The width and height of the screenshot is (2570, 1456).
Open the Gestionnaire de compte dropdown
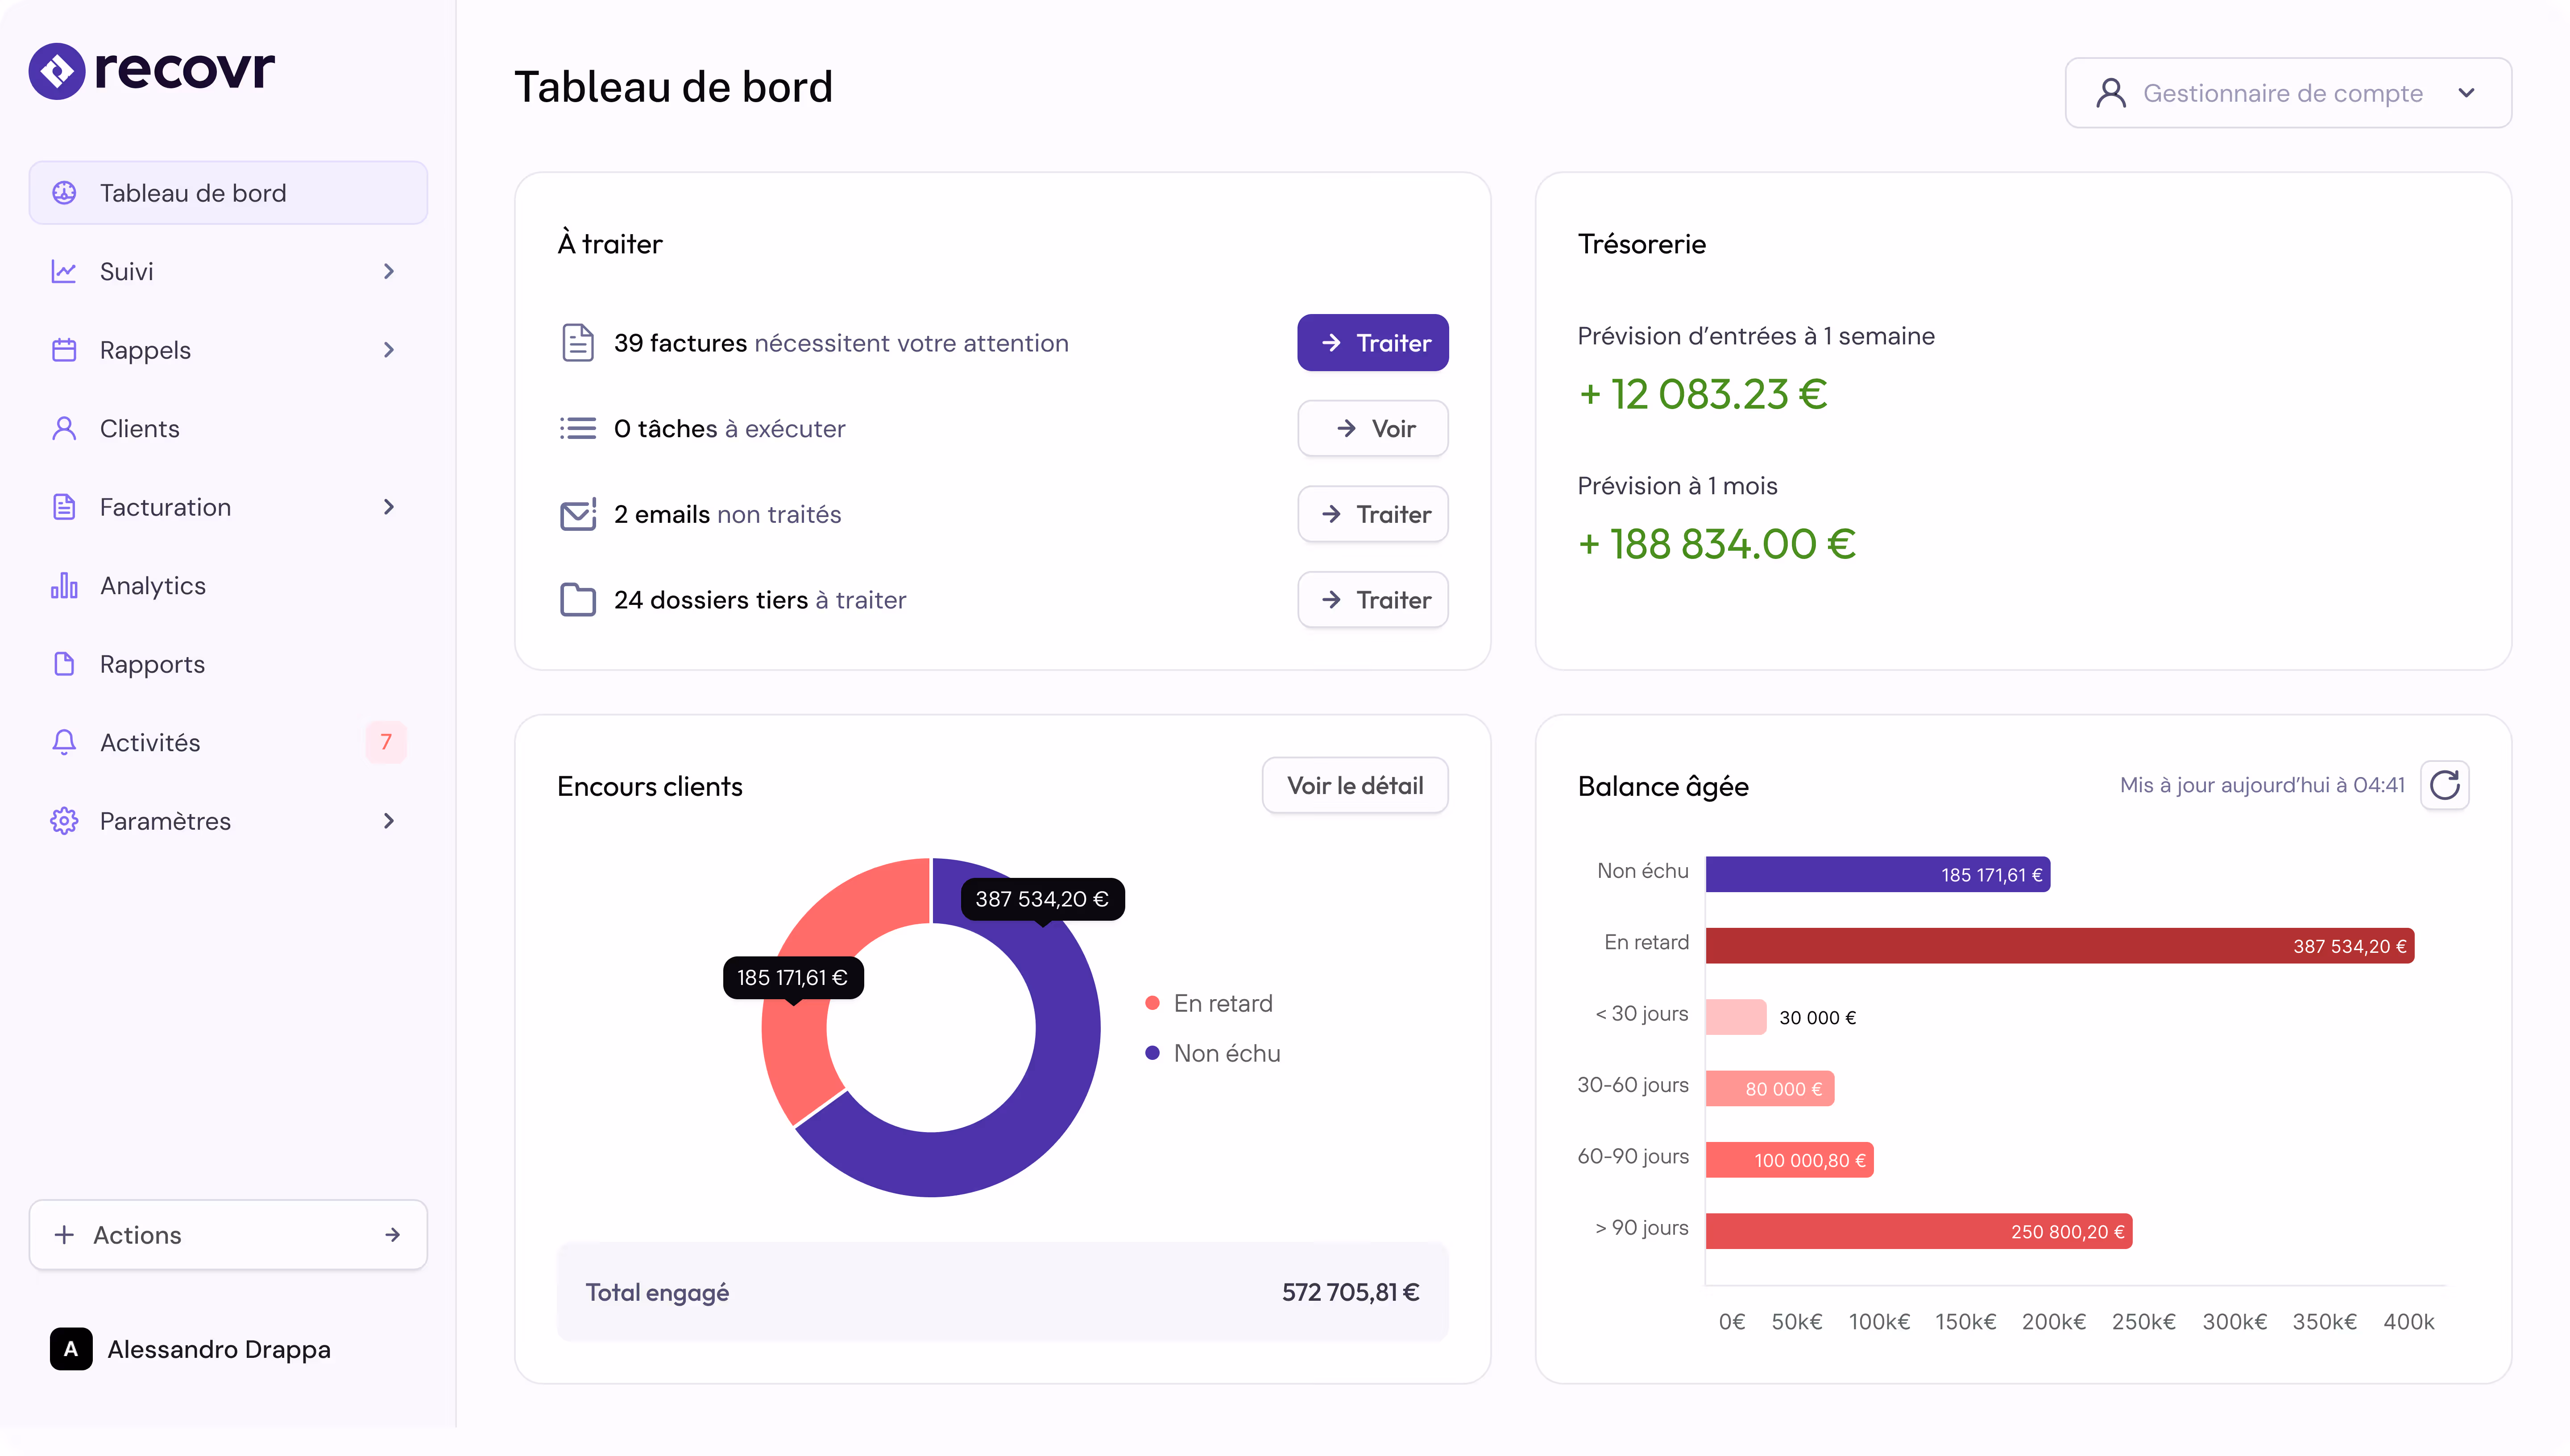pos(2287,93)
